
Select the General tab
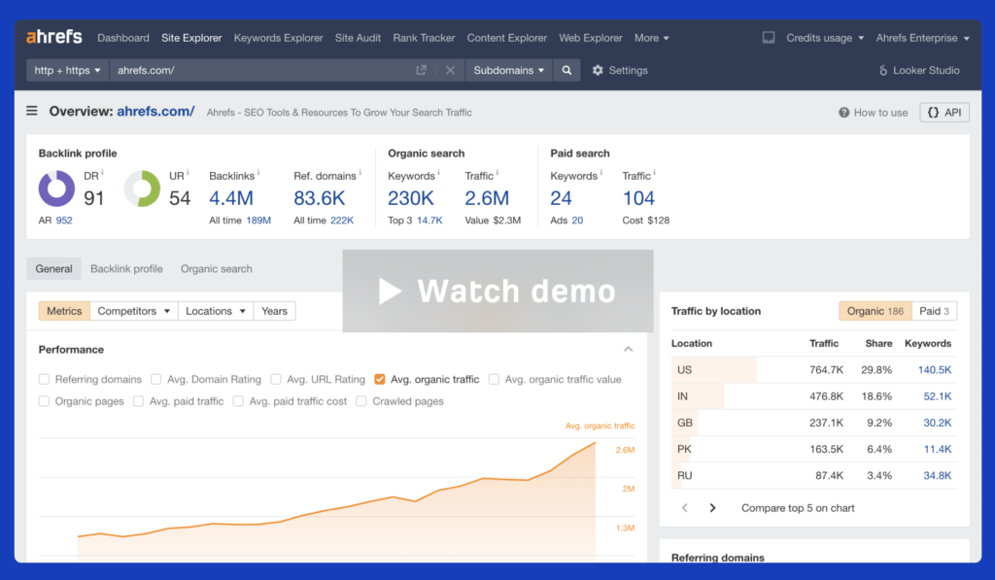pos(54,269)
